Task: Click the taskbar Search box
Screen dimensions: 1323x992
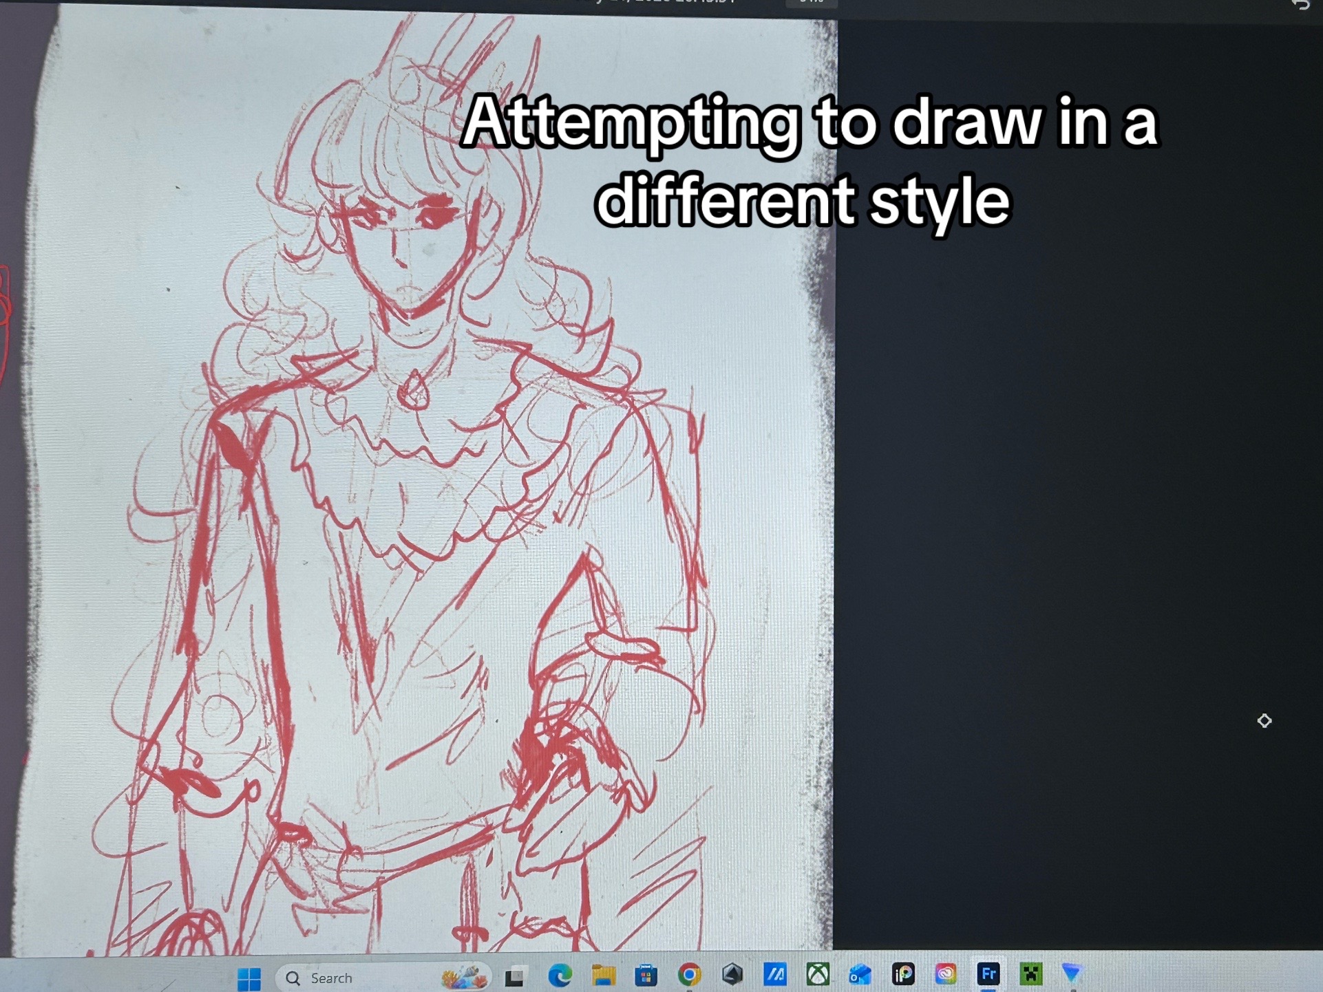Action: click(383, 978)
